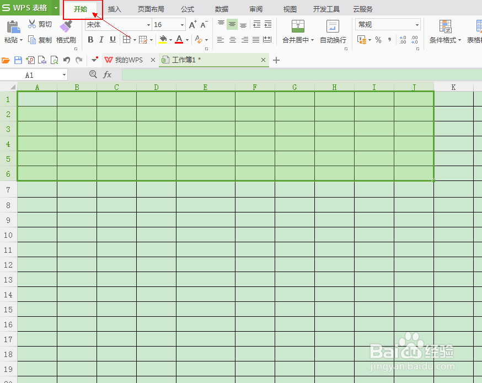The width and height of the screenshot is (482, 383).
Task: Click the Paste (粘贴) clipboard icon
Action: (13, 27)
